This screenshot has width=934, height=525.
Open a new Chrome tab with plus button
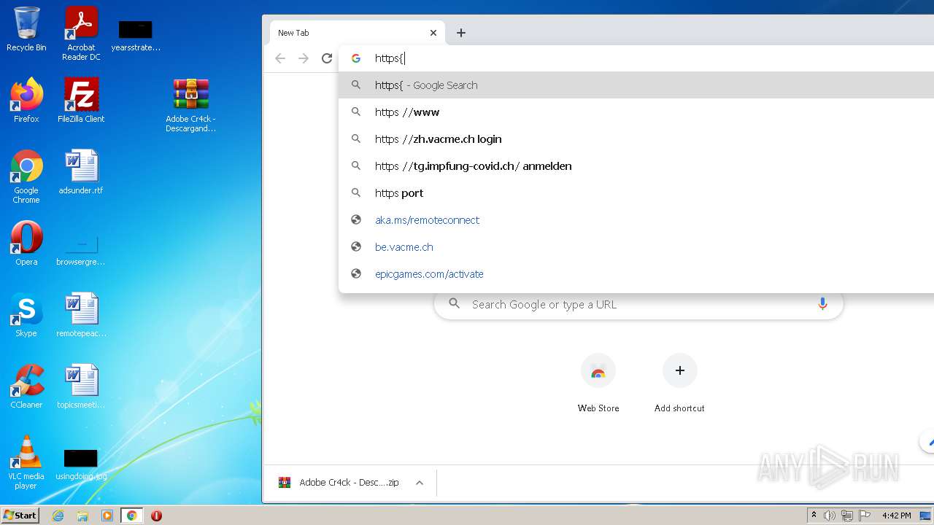pyautogui.click(x=461, y=33)
